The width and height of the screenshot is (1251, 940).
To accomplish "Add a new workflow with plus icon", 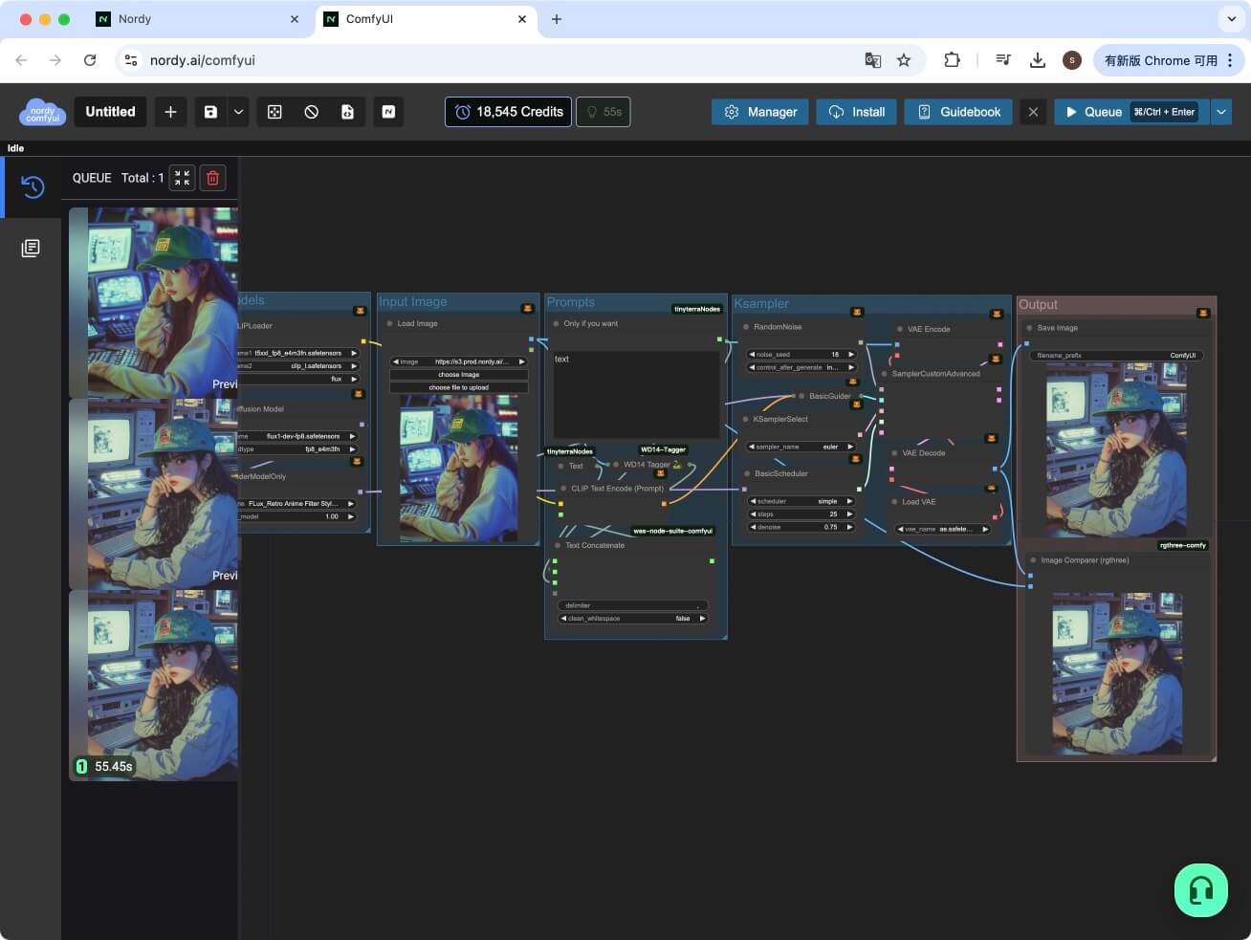I will 170,112.
